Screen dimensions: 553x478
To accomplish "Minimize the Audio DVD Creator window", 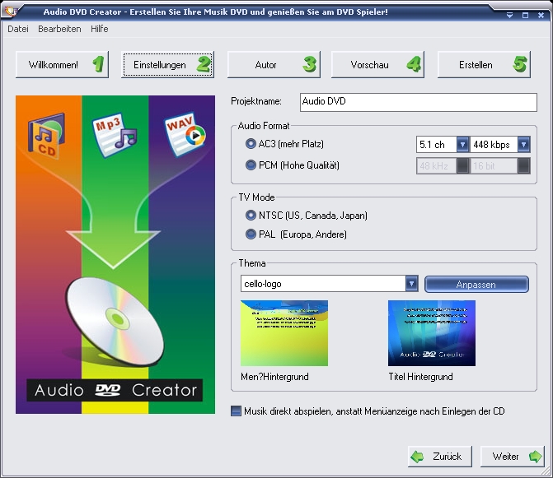I will pyautogui.click(x=509, y=15).
